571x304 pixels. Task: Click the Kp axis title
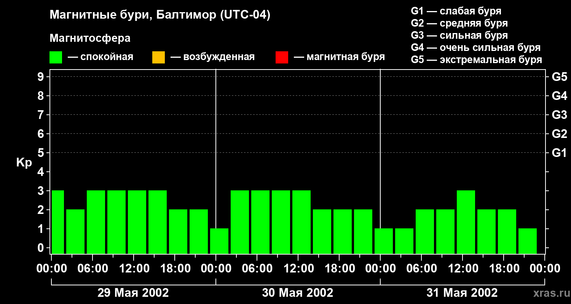point(24,163)
